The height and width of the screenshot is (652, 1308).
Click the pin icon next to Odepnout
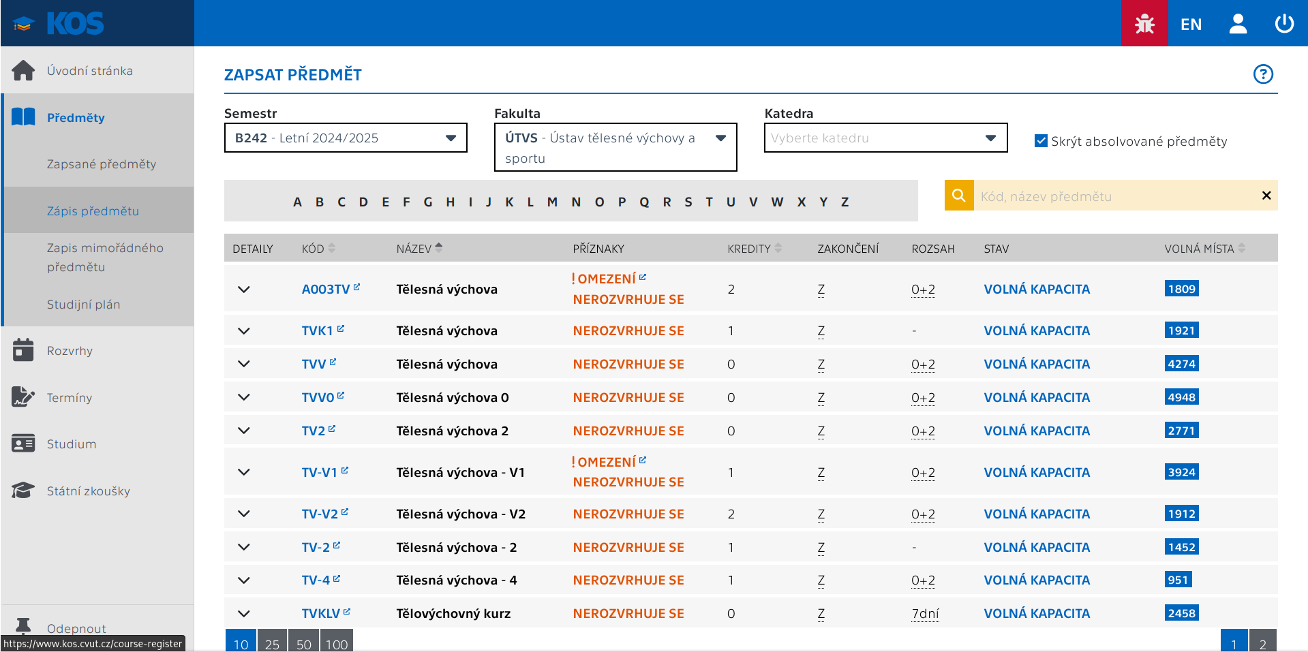23,625
